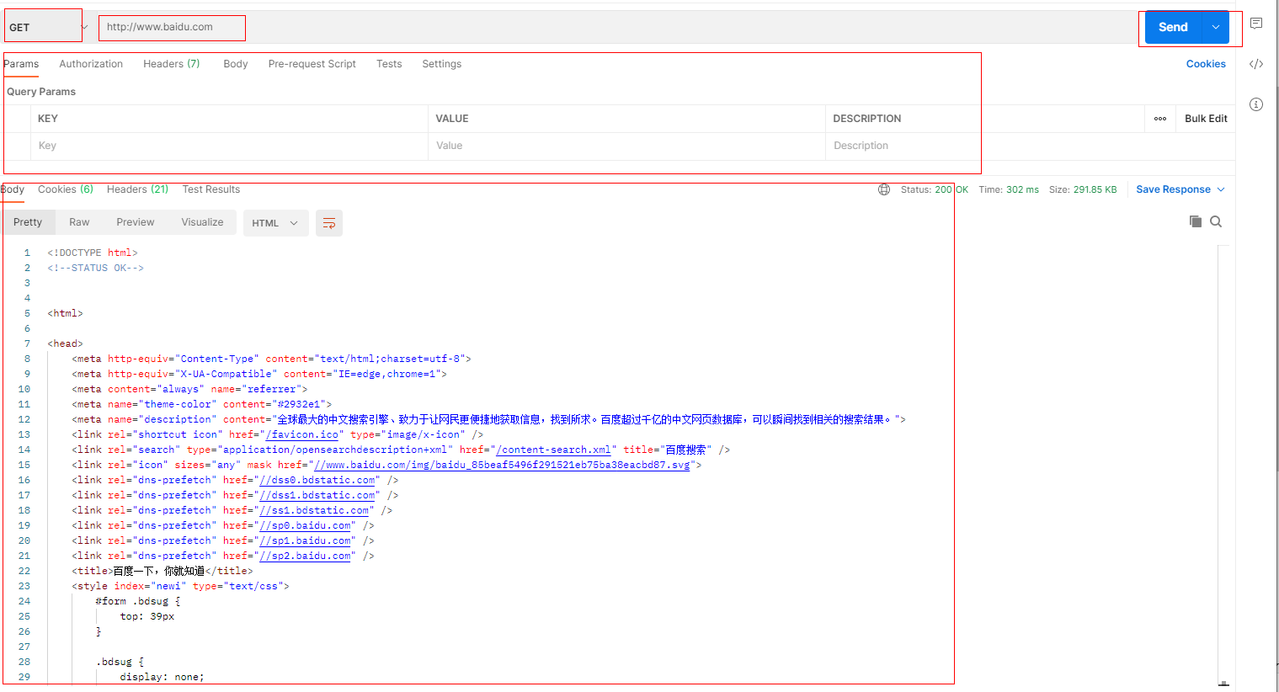
Task: Follow the //dss0.bdstatic.com link
Action: click(x=317, y=480)
